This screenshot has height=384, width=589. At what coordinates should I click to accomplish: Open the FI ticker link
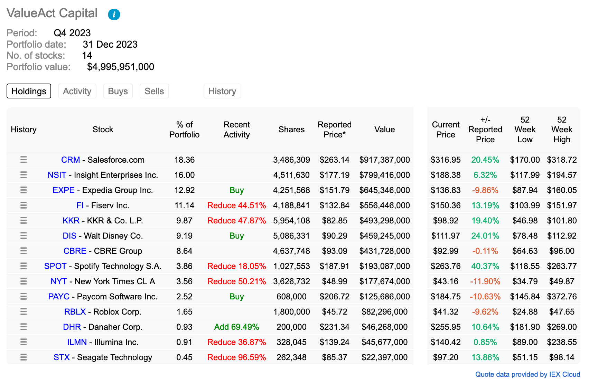(x=80, y=205)
